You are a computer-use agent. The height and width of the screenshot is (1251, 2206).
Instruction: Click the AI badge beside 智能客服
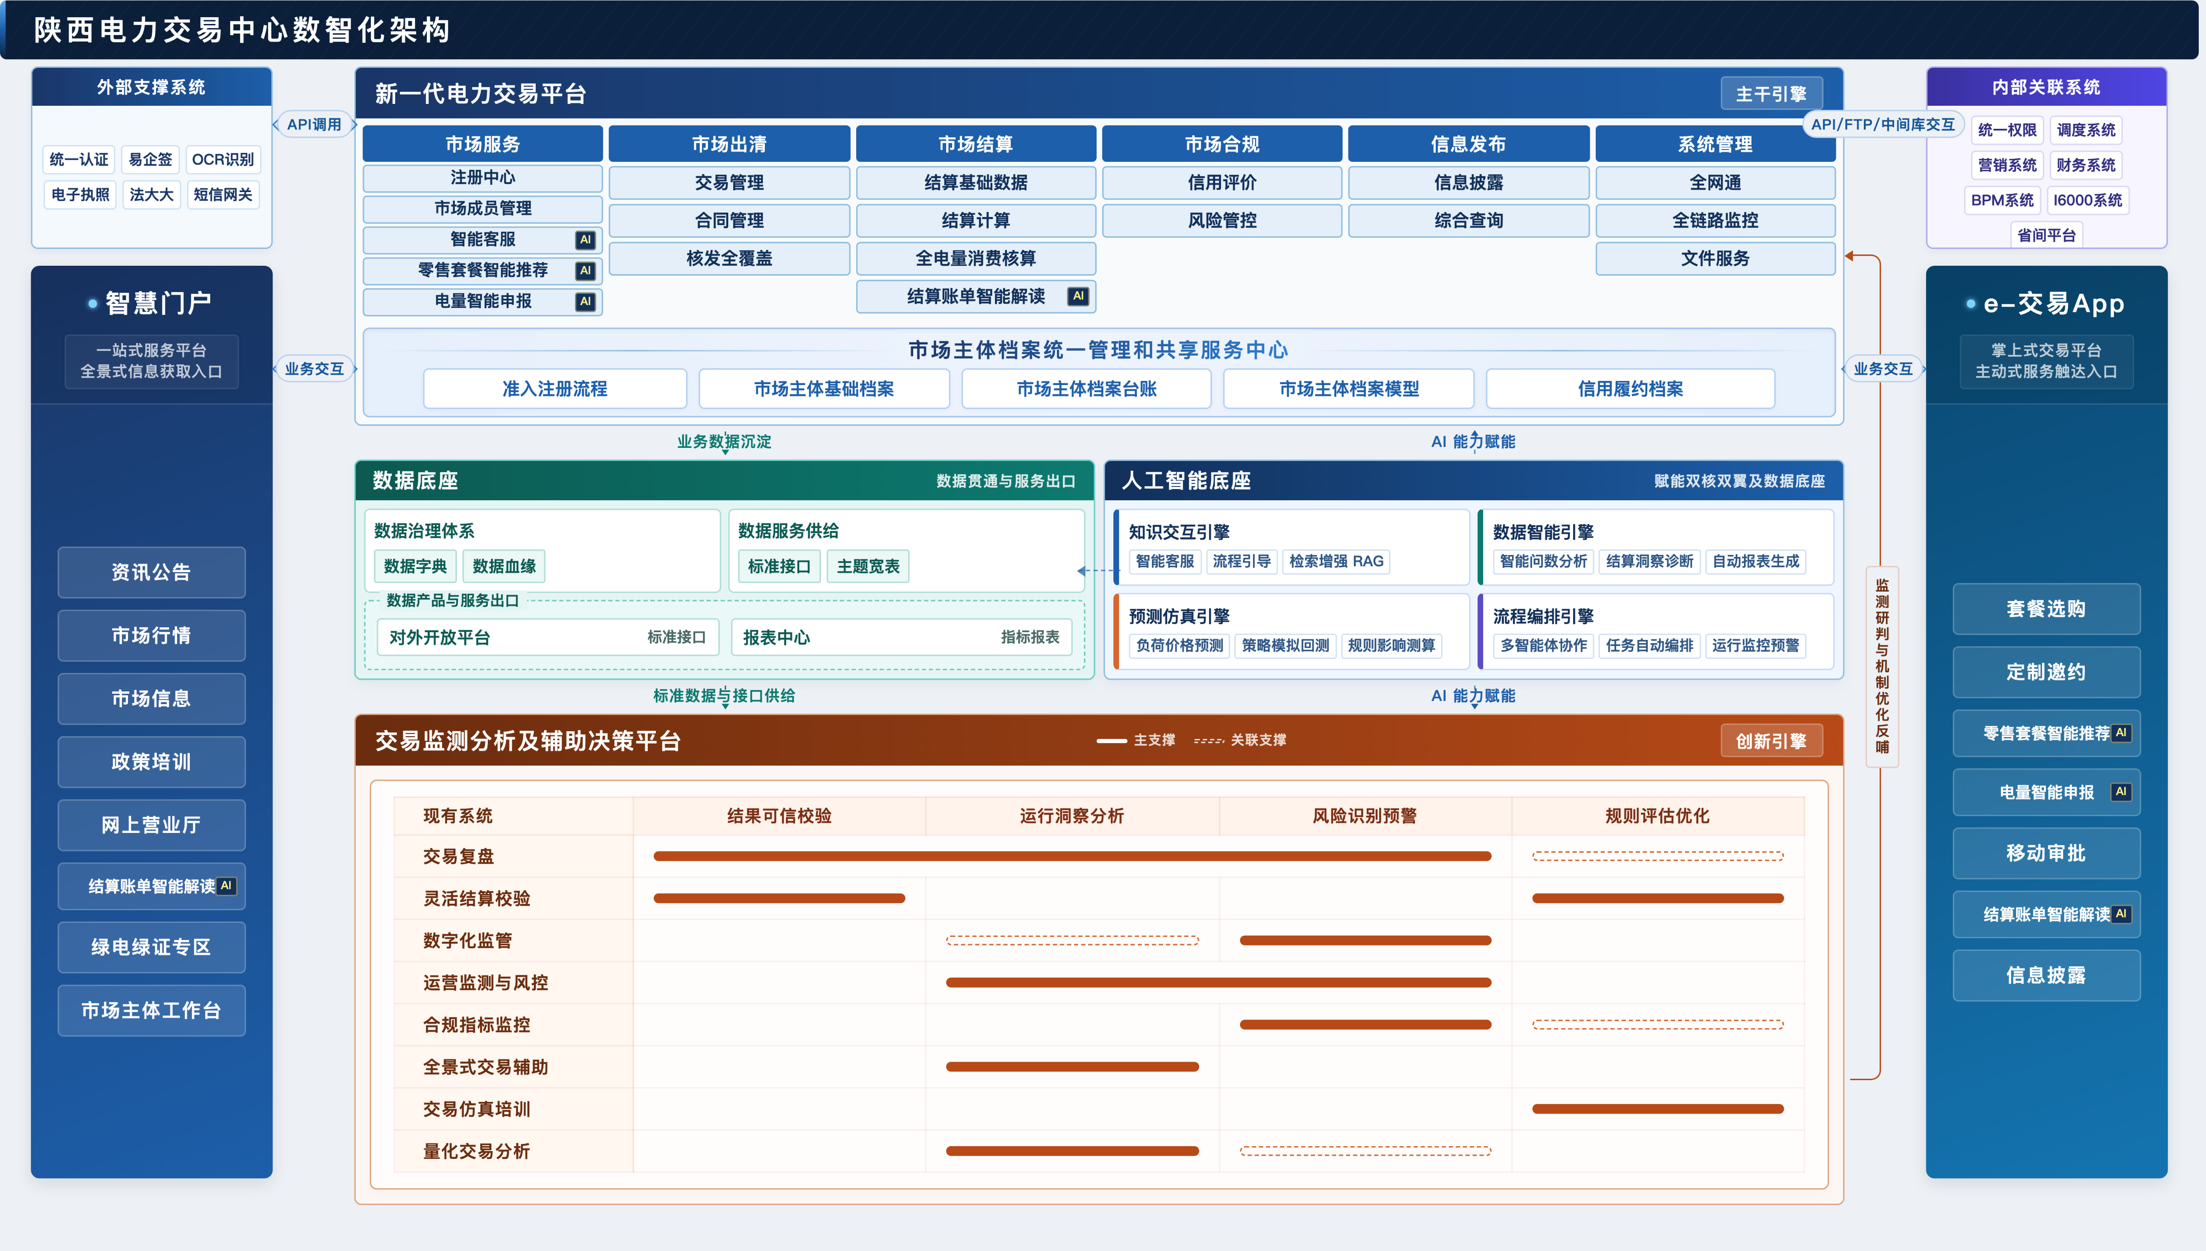point(585,240)
